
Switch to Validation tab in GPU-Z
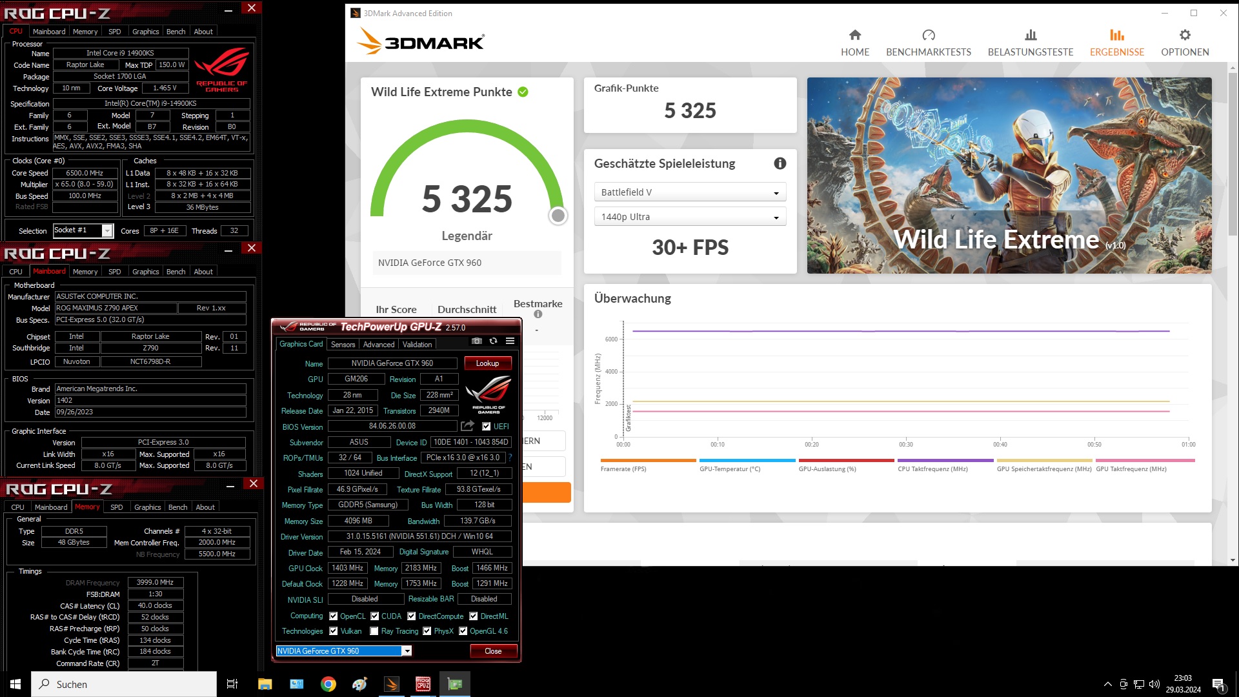(x=417, y=345)
